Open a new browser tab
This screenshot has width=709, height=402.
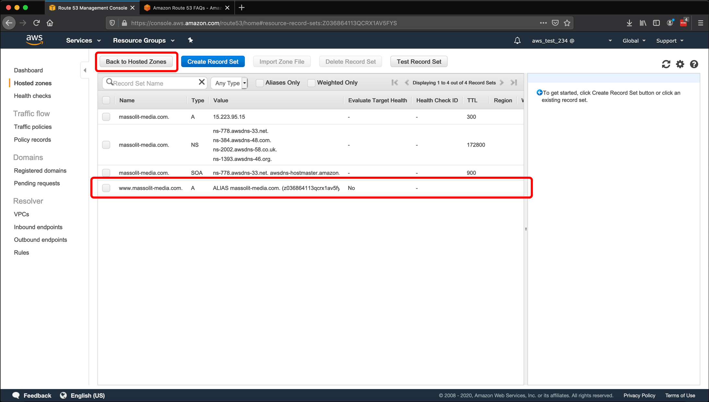click(242, 8)
